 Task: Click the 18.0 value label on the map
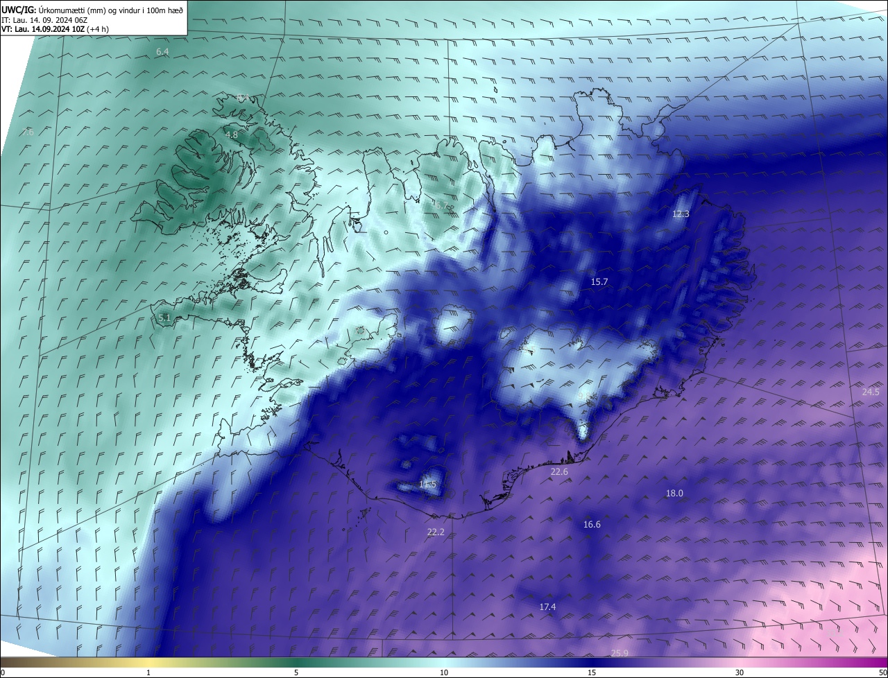click(x=674, y=494)
